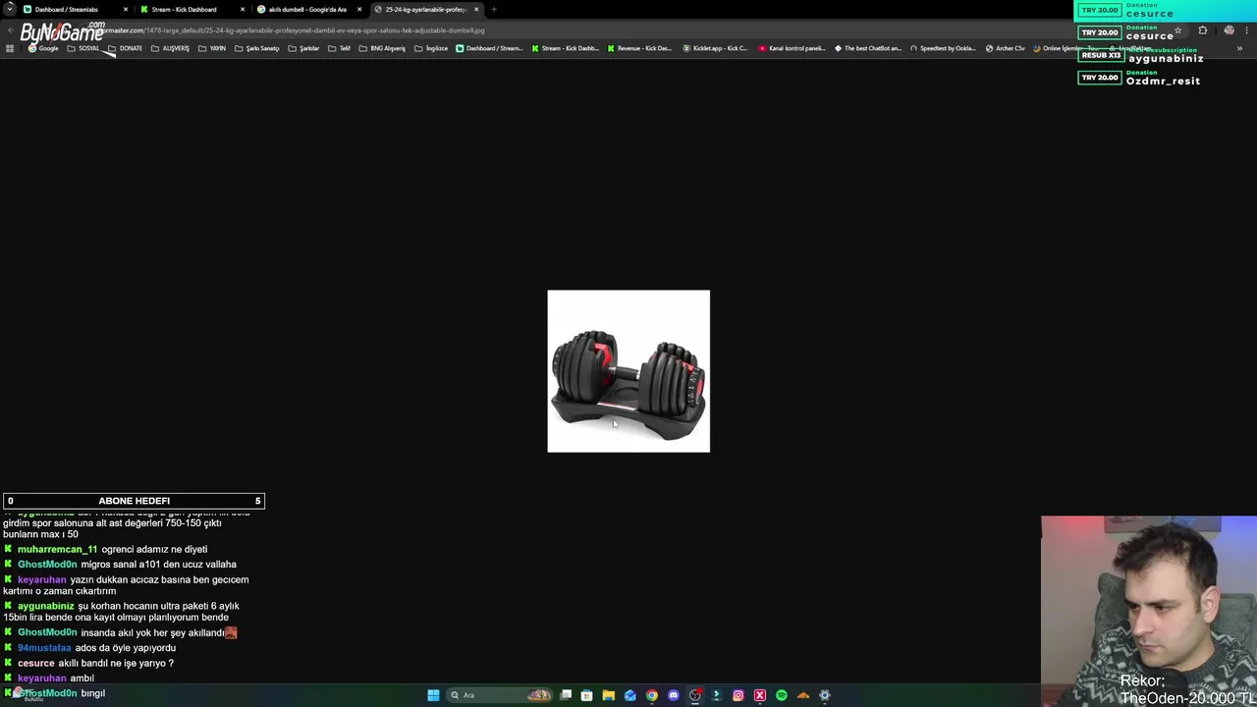Open the Outlook mail taskbar icon
This screenshot has width=1257, height=707.
(629, 695)
